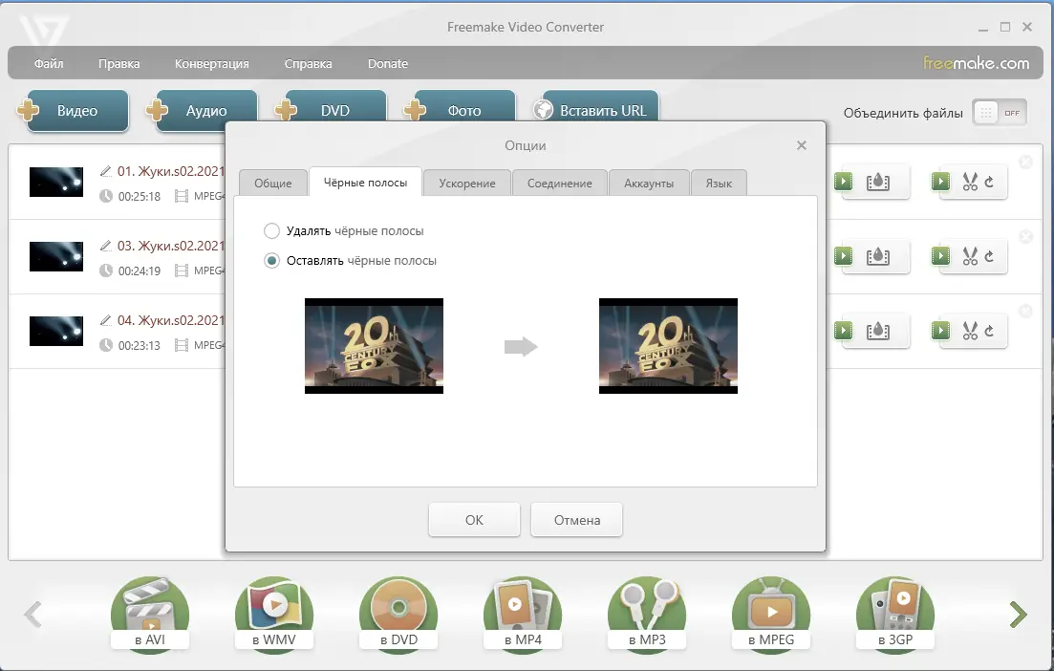Image resolution: width=1054 pixels, height=671 pixels.
Task: Switch to the Соединение tab
Action: tap(560, 183)
